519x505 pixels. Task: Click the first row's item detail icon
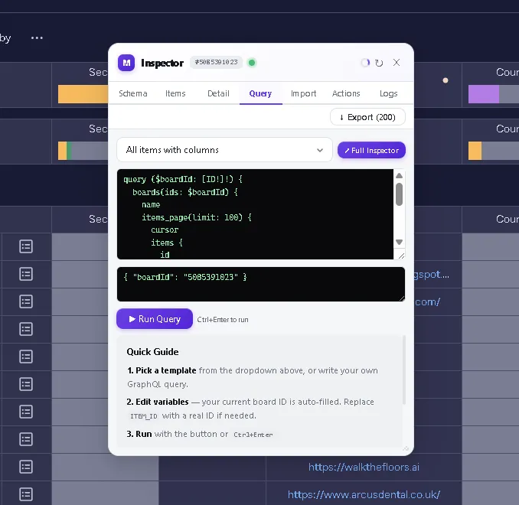click(x=26, y=246)
